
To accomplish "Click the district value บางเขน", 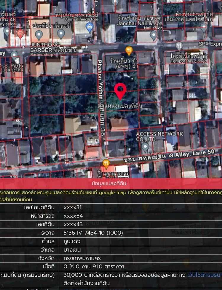I will (72, 250).
